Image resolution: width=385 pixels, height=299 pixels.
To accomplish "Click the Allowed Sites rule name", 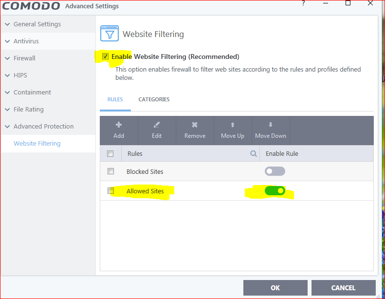I will pos(145,191).
